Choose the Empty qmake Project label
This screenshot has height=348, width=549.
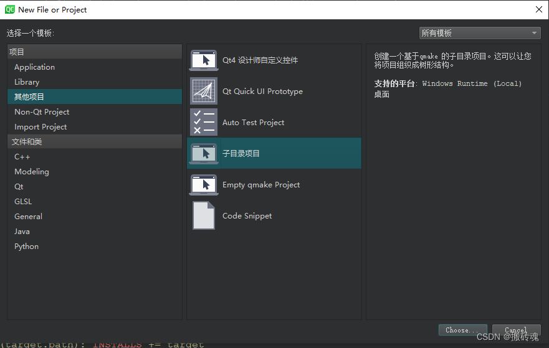click(x=261, y=185)
